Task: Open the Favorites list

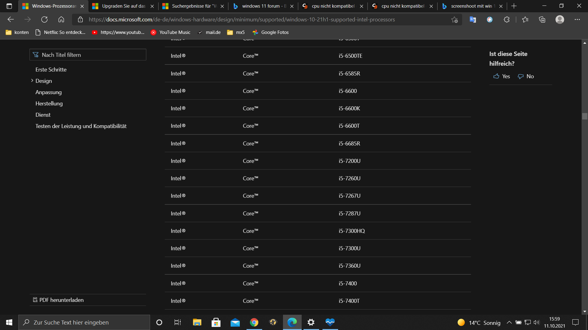Action: click(x=525, y=20)
